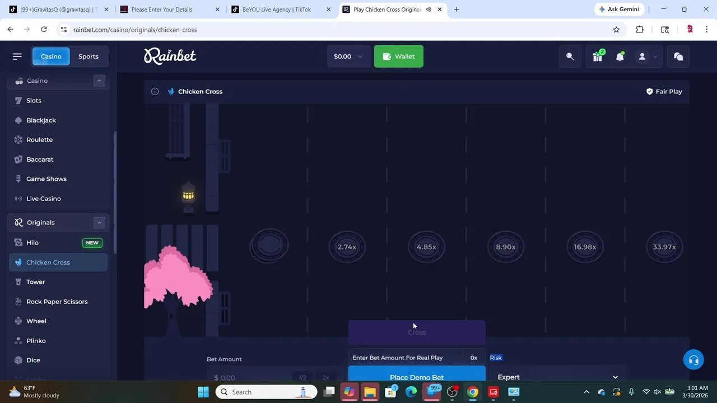Go back to the previous page
This screenshot has height=403, width=717.
11,30
